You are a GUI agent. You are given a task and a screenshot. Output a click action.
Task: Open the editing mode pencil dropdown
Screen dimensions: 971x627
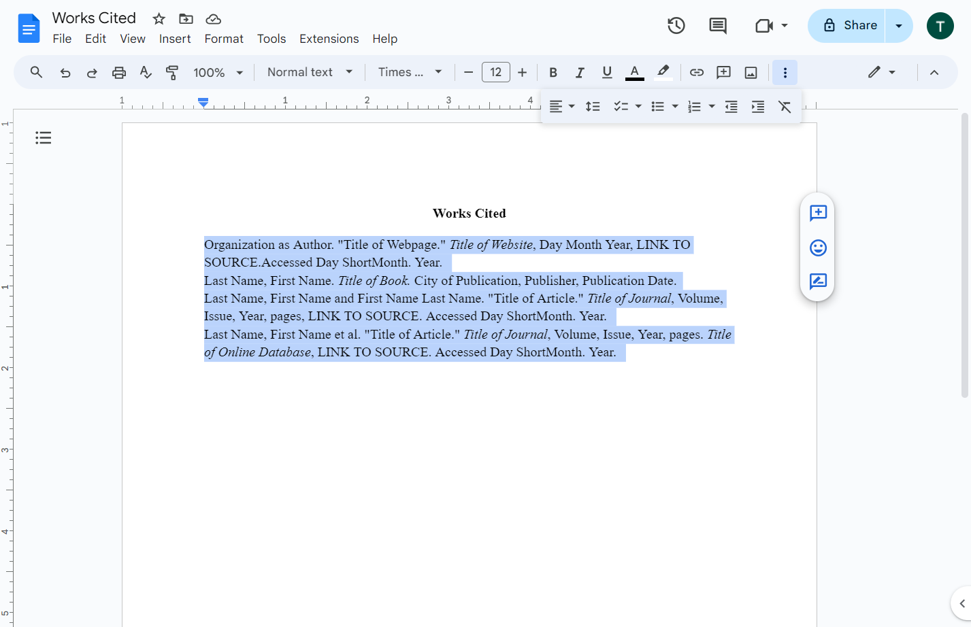pyautogui.click(x=881, y=72)
